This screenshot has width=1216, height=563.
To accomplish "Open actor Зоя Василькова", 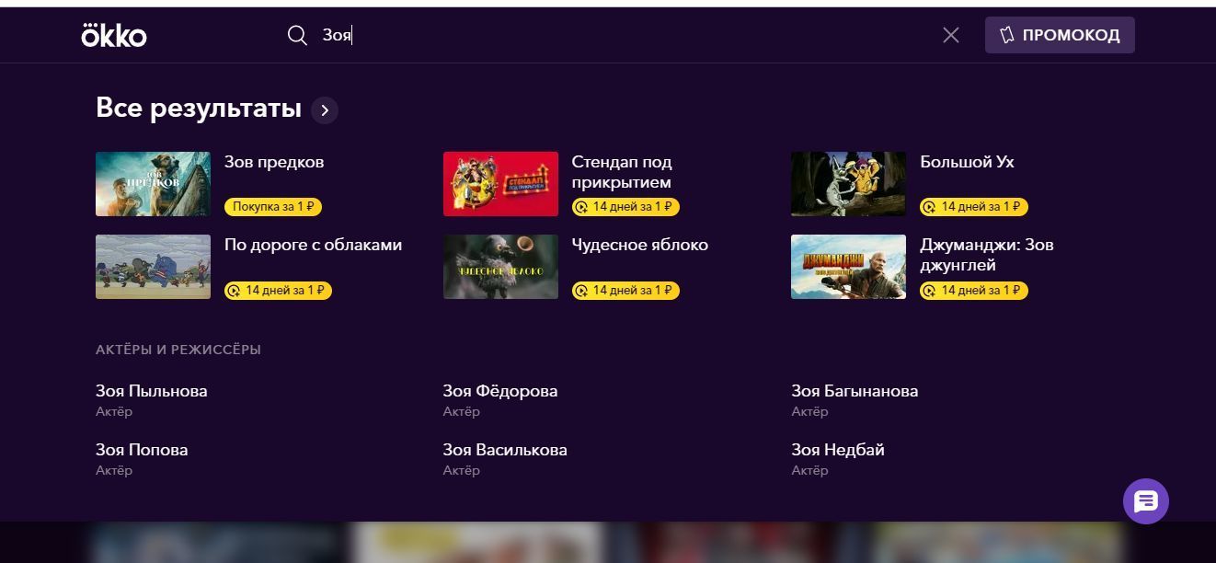I will (x=505, y=450).
